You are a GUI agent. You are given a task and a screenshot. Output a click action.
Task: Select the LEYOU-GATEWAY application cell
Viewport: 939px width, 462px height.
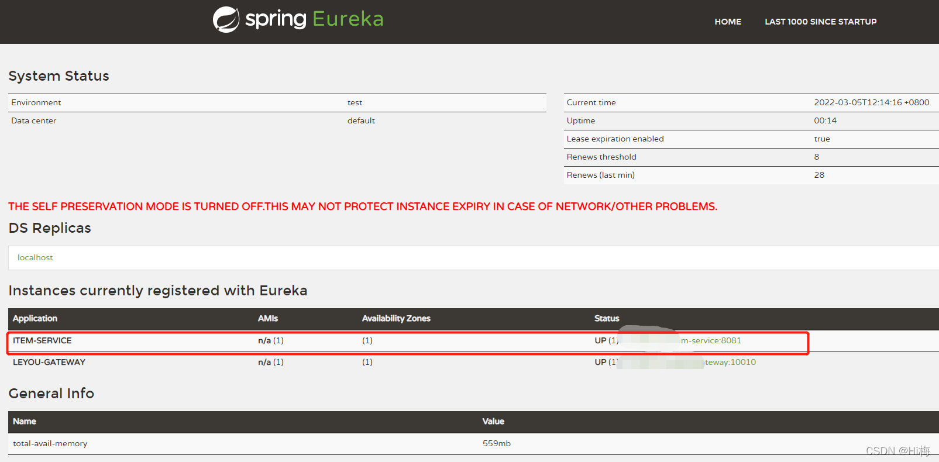(49, 362)
